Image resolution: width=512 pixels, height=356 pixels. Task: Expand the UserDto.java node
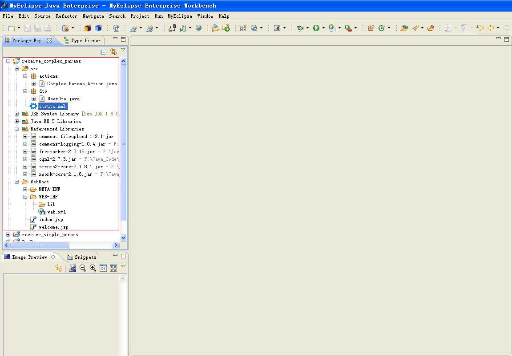pos(34,99)
